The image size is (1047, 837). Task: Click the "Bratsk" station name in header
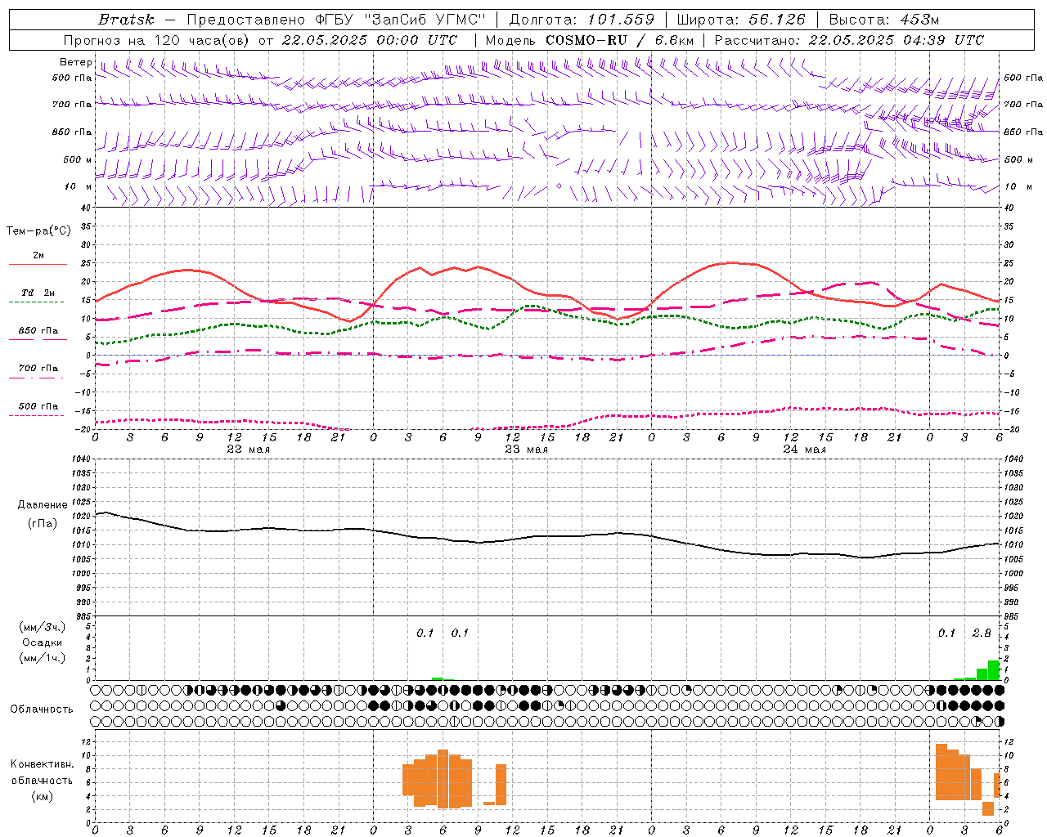(x=126, y=19)
